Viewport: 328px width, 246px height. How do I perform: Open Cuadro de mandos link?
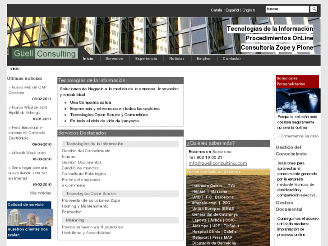point(80,168)
